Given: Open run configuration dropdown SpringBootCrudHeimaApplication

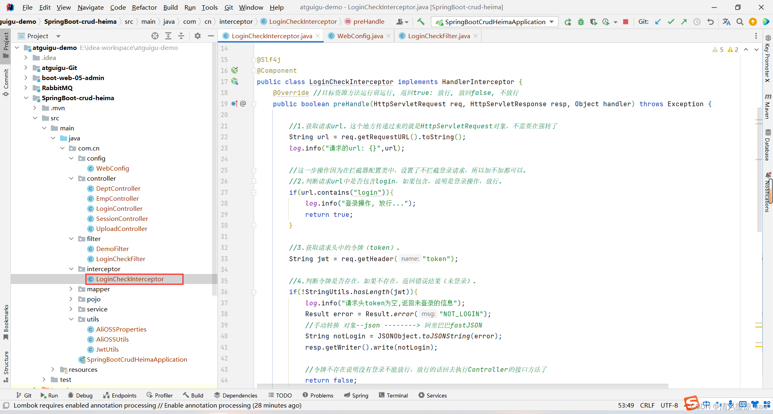Looking at the screenshot, I should coord(495,22).
